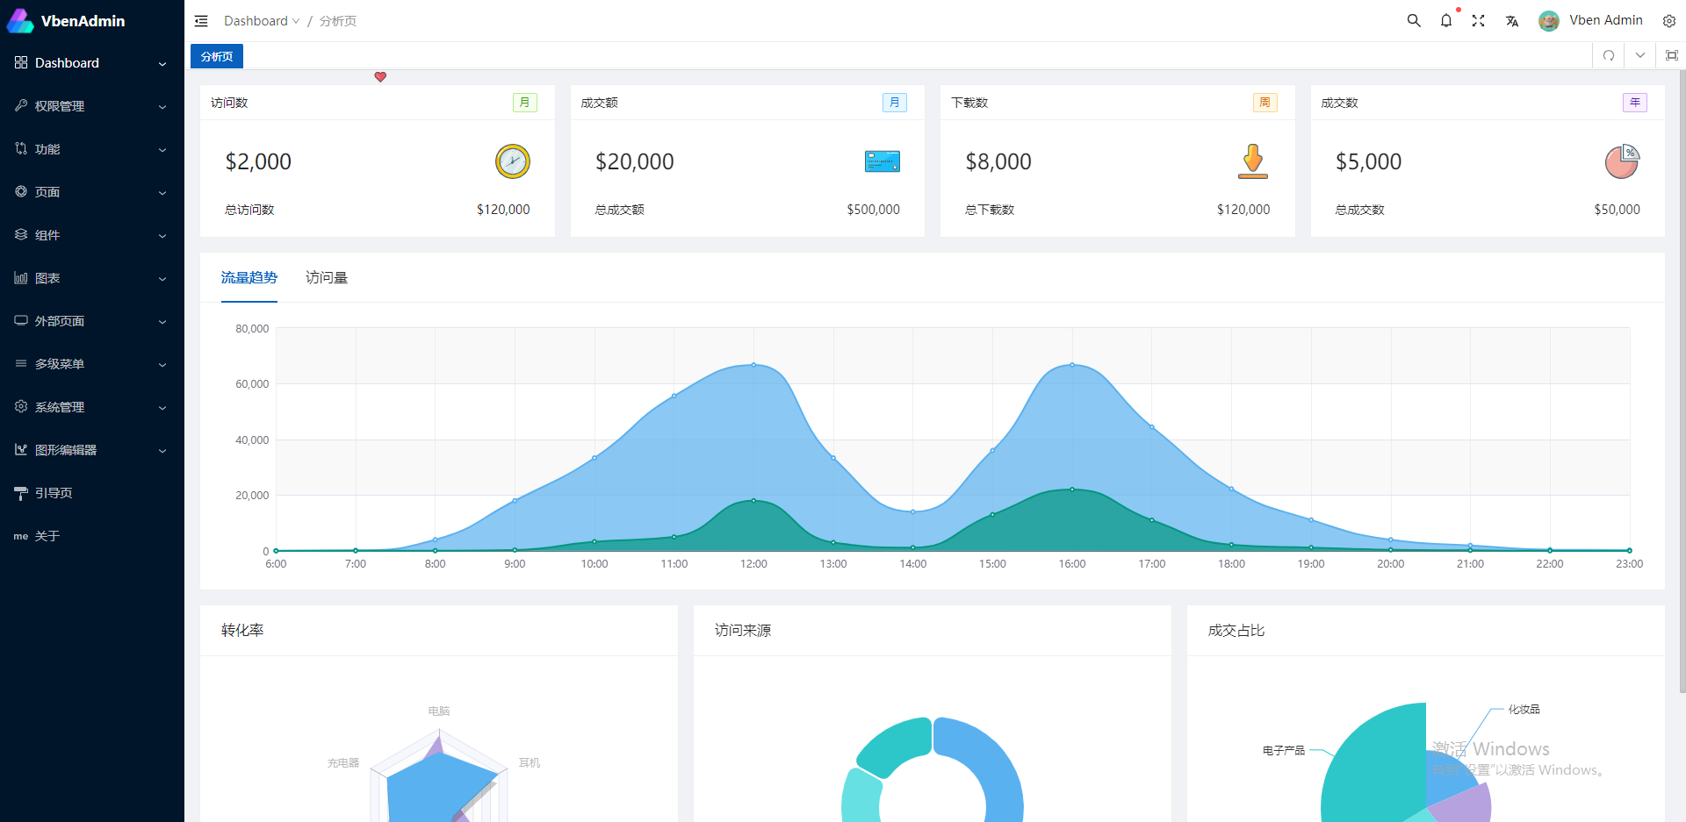Click the 外部页面 monitor icon
The width and height of the screenshot is (1686, 822).
click(21, 320)
